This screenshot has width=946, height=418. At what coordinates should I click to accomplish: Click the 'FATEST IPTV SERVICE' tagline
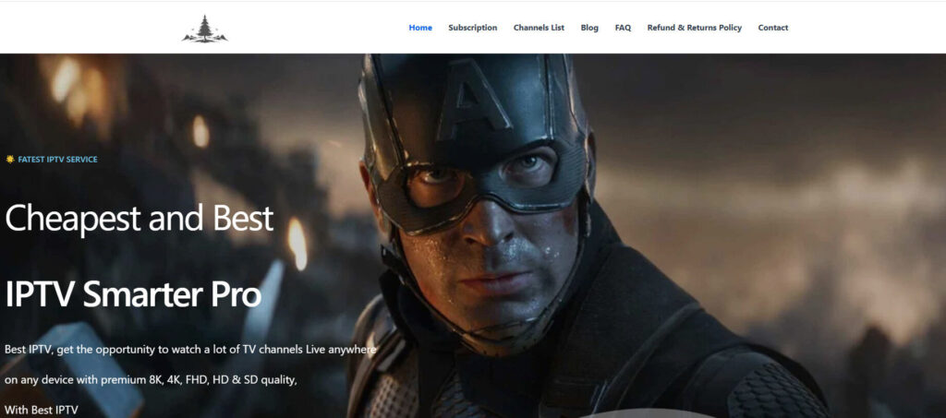click(x=57, y=160)
